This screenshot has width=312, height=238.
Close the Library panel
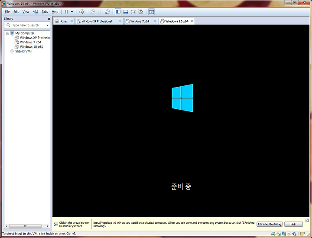[49, 19]
